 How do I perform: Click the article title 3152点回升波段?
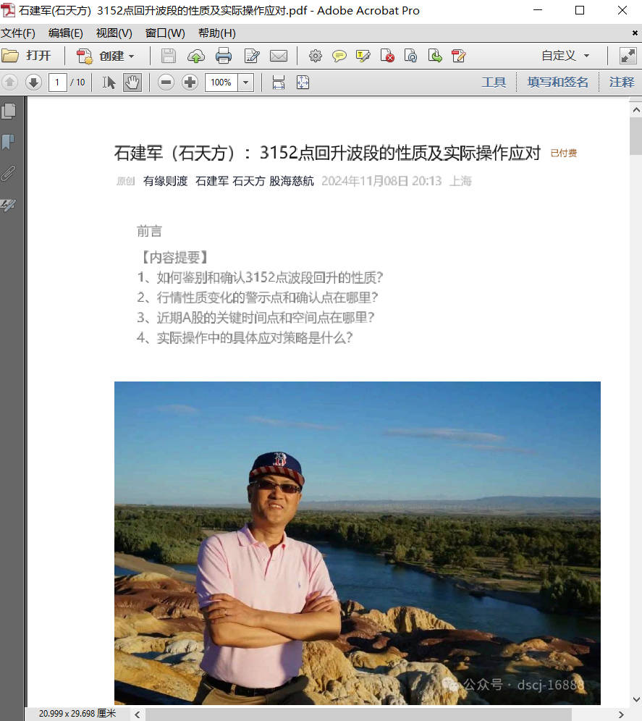(327, 153)
